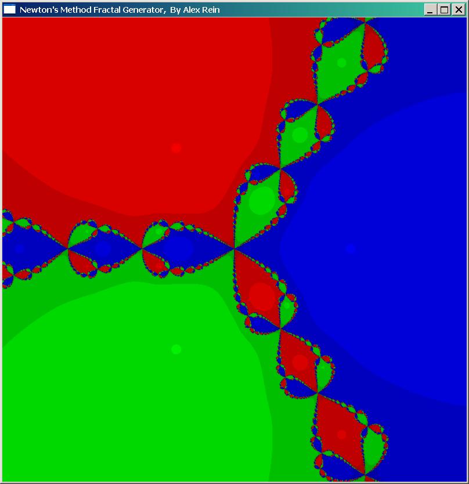Pick the red lobe touching the central junction
469x484 pixels.
(261, 296)
